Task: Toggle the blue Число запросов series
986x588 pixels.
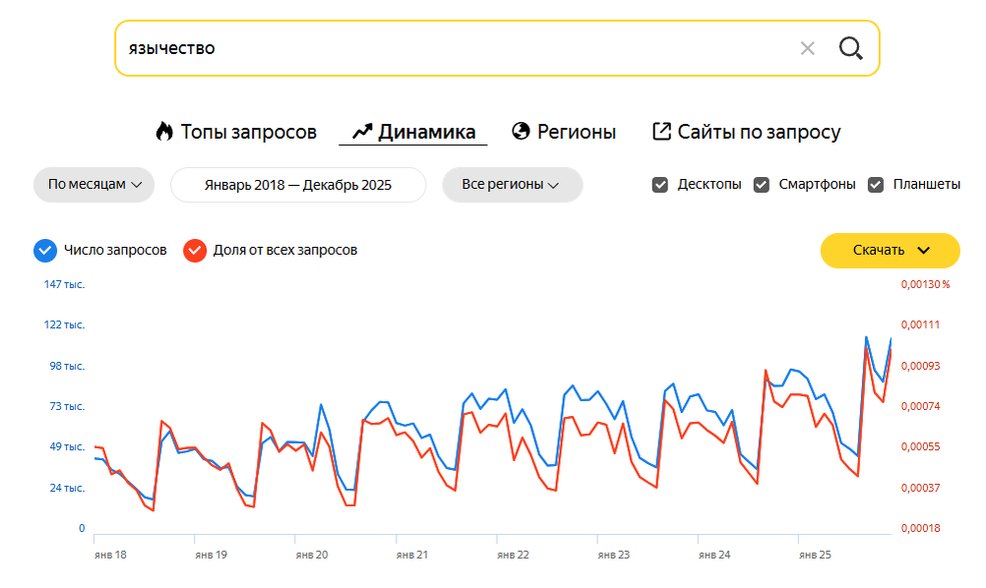Action: click(44, 251)
